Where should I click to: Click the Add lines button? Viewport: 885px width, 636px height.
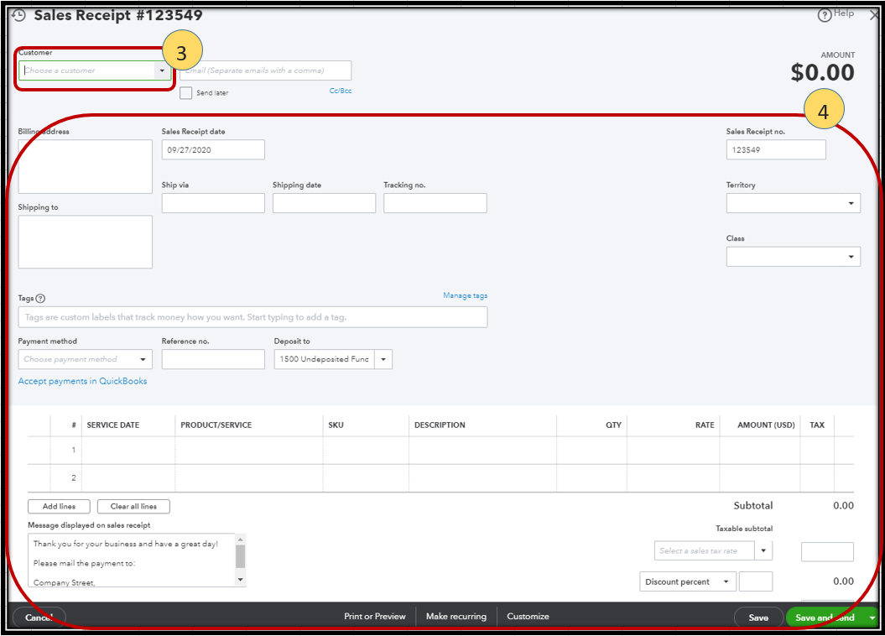[59, 507]
